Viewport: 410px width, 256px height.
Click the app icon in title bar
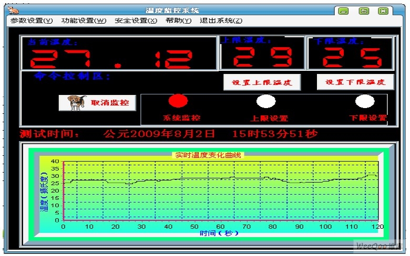click(x=14, y=9)
